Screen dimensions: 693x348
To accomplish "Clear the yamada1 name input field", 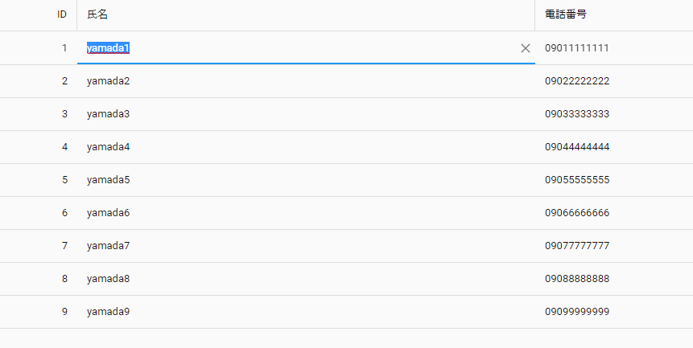I will (525, 48).
